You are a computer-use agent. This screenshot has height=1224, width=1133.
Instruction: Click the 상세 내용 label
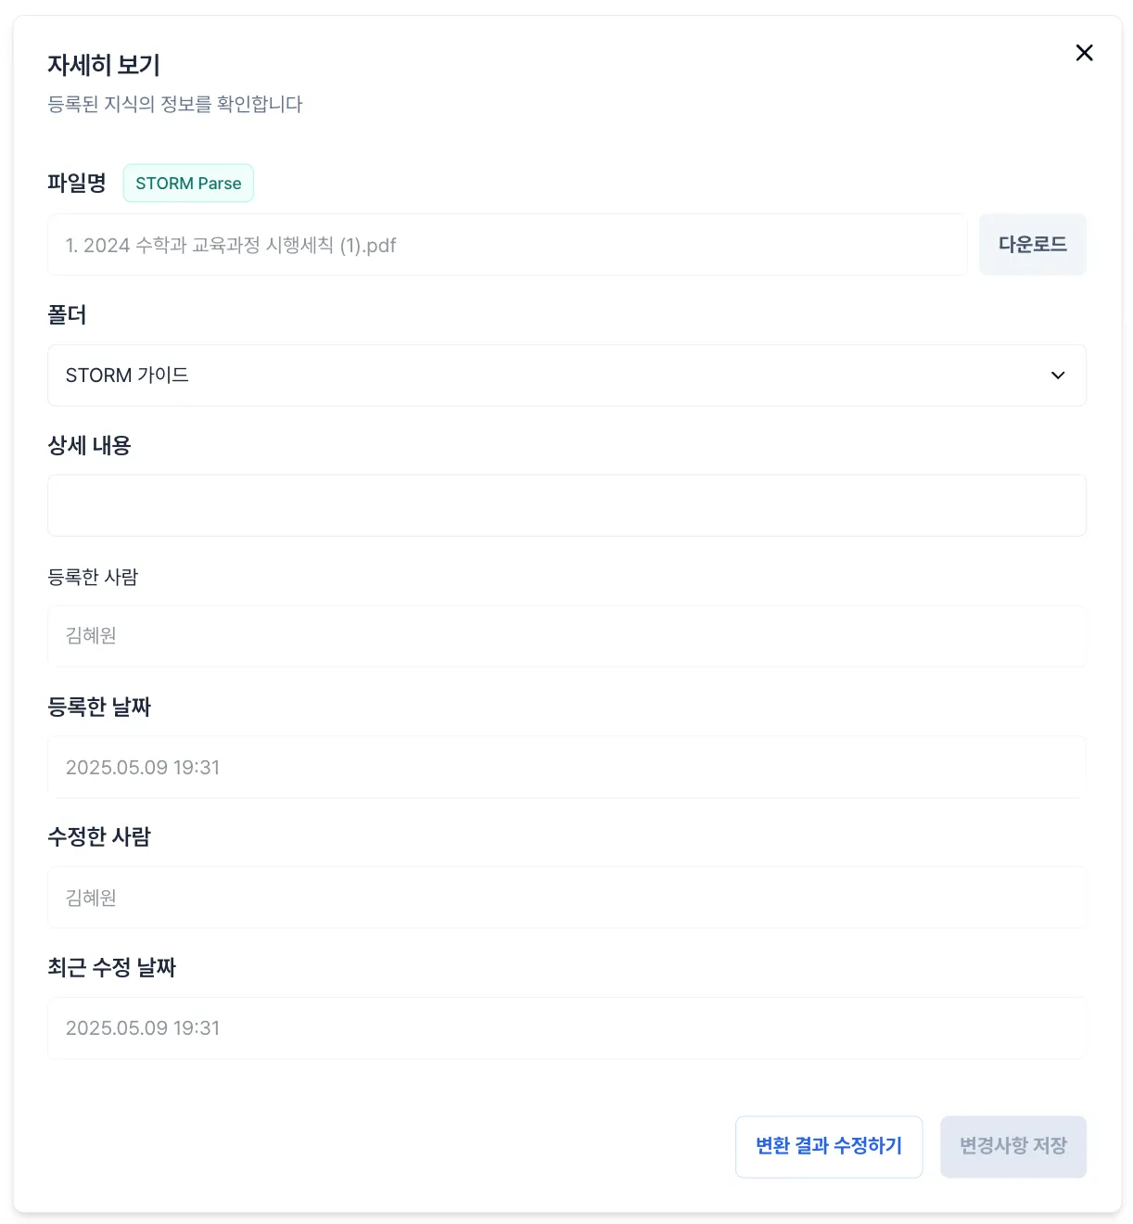(x=89, y=446)
